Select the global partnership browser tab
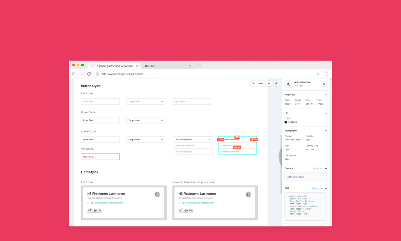This screenshot has width=401, height=241. [115, 66]
